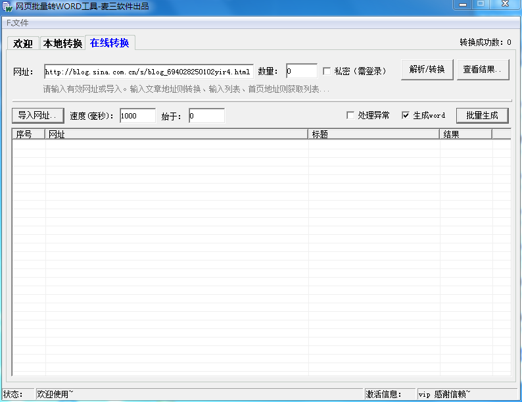The width and height of the screenshot is (522, 402).
Task: Click the vip 感谢信赖~ status text
Action: (444, 394)
